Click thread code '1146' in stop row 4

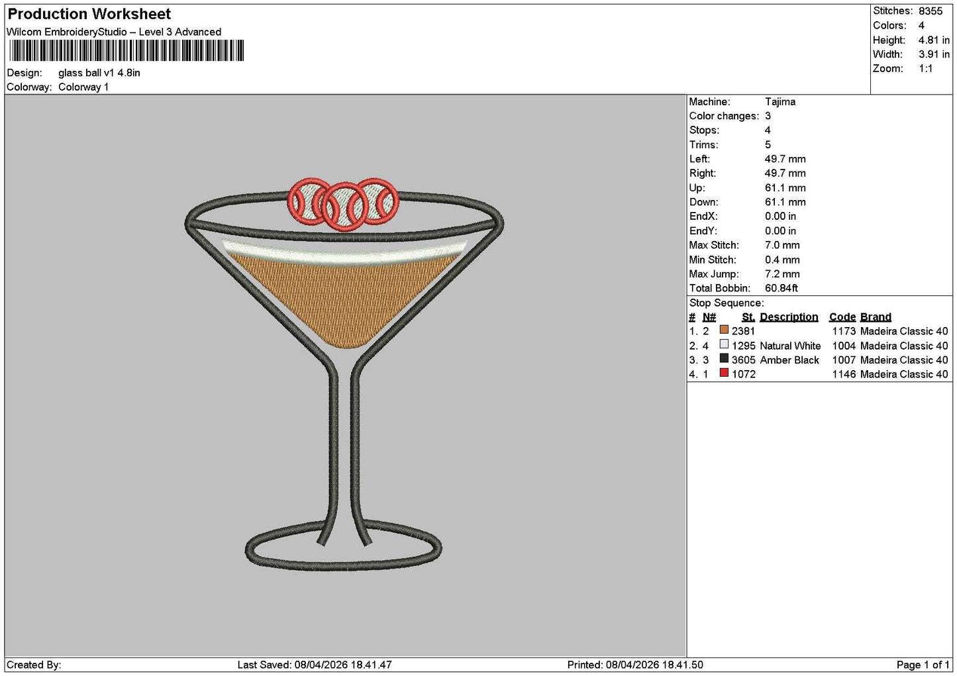[x=844, y=374]
